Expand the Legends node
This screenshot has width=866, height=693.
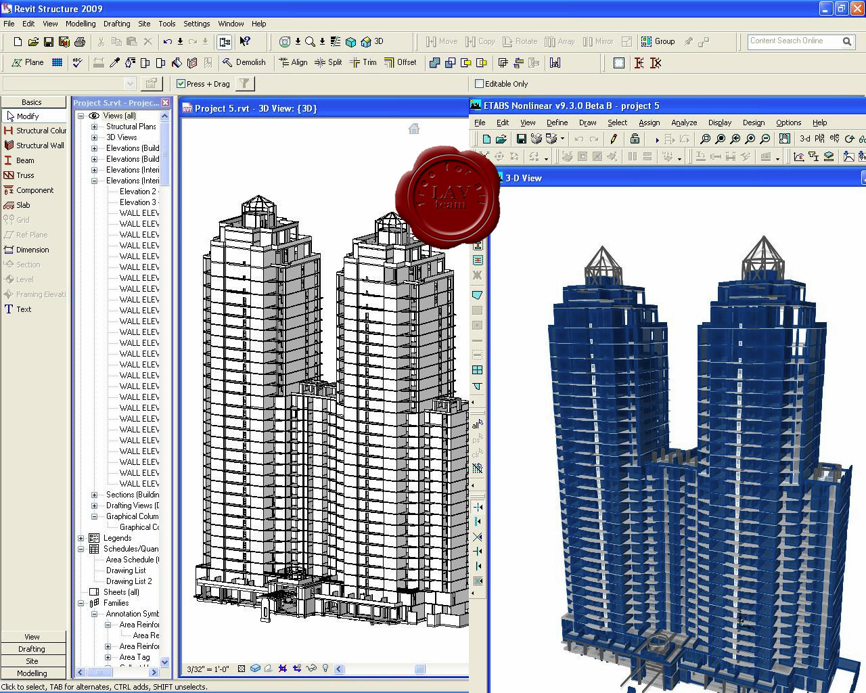coord(81,538)
